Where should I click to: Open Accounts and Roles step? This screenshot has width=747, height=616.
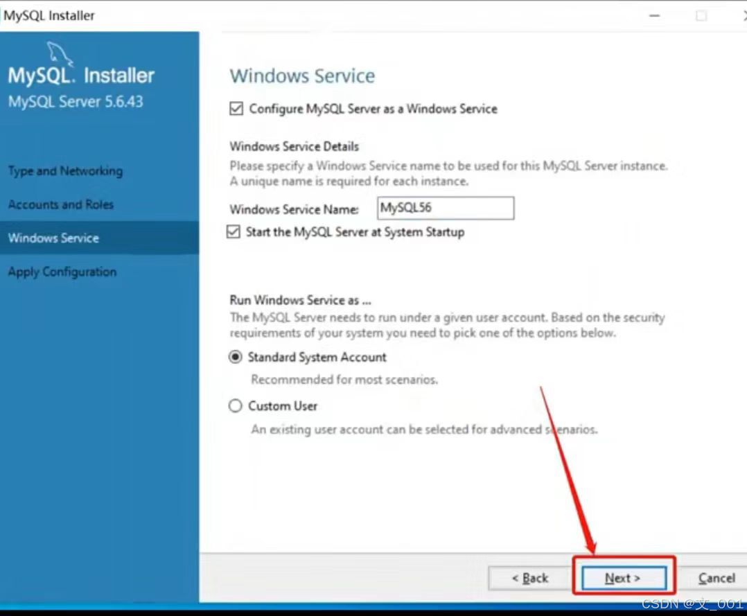(x=61, y=204)
